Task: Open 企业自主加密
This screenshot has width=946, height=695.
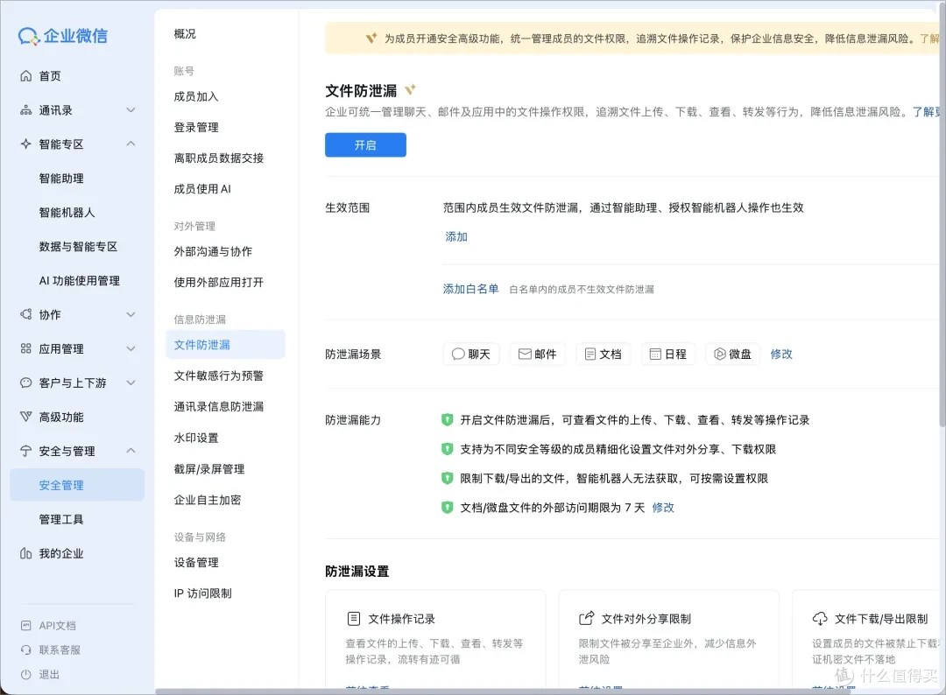Action: (x=208, y=500)
